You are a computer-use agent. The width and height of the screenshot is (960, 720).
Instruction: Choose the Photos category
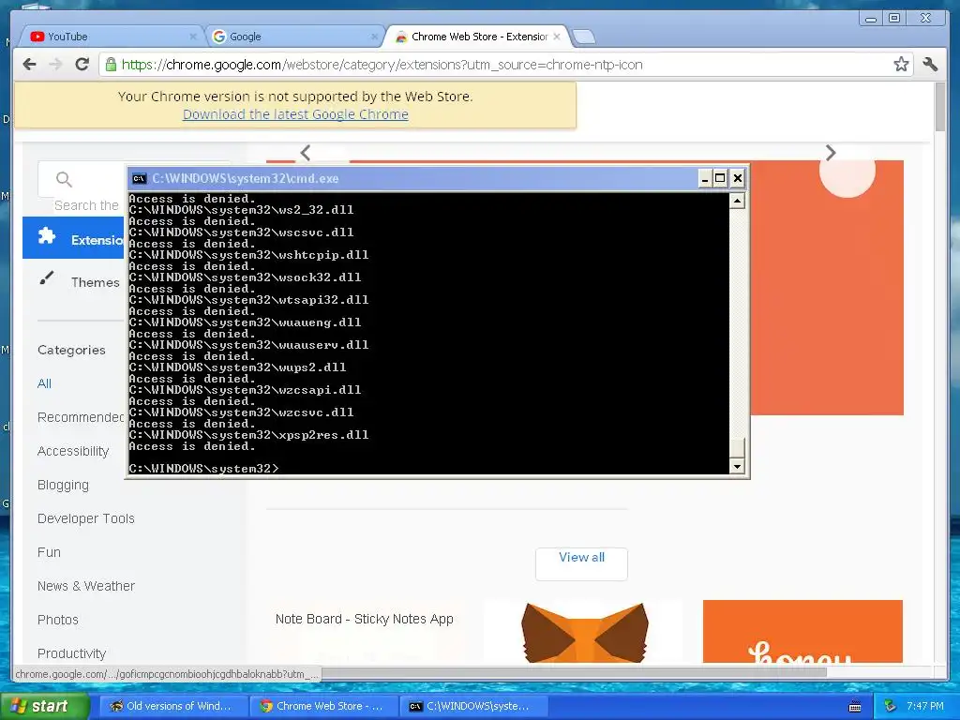[x=57, y=620]
